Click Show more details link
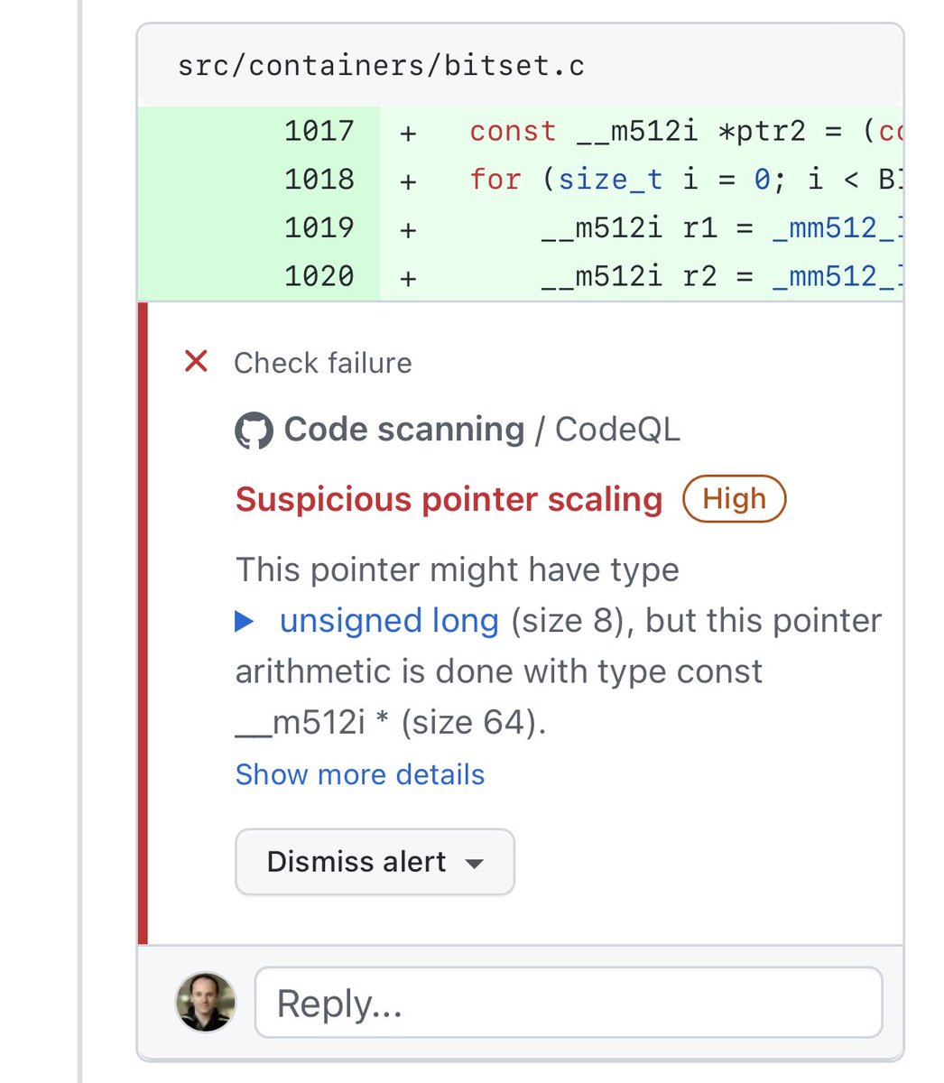The height and width of the screenshot is (1083, 944). (360, 774)
